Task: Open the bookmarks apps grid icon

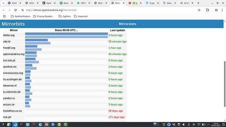Action: tap(4, 16)
